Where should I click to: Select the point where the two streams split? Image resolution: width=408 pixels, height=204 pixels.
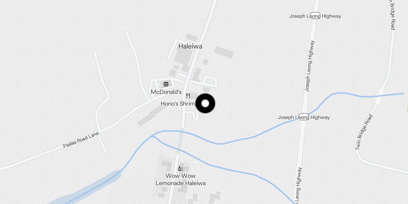[x=153, y=136]
